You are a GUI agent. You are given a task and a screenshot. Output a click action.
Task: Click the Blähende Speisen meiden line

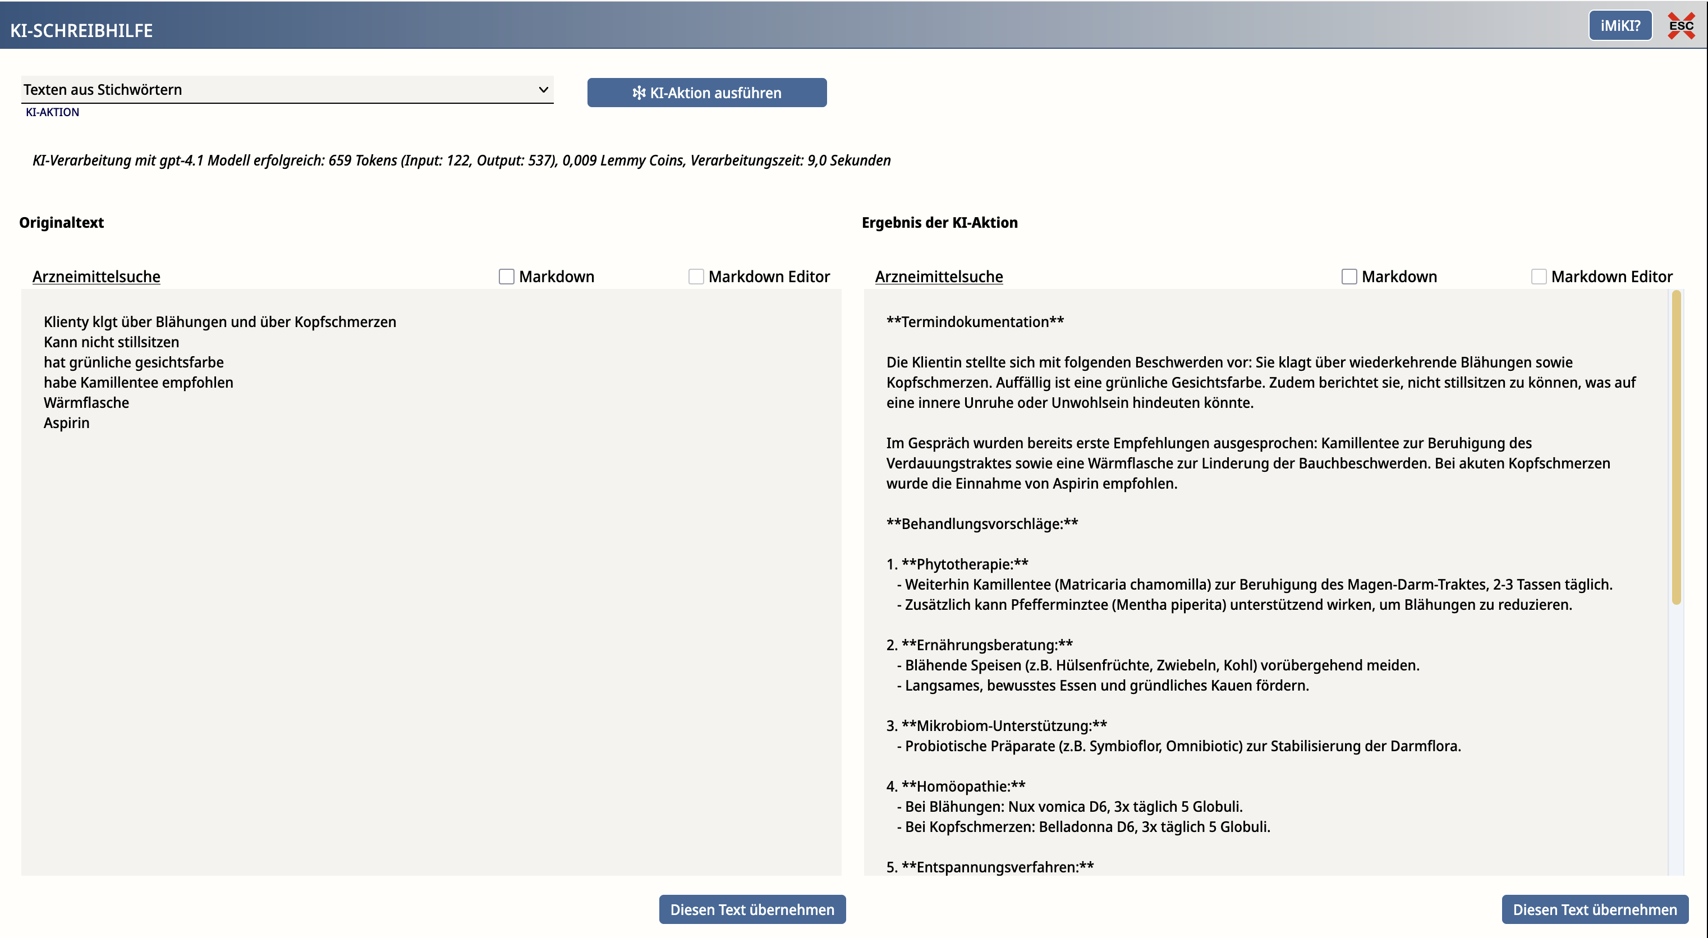click(1158, 665)
